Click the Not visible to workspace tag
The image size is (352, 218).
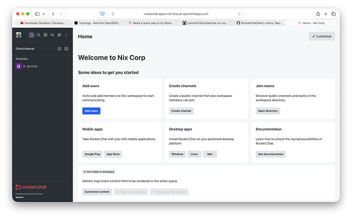[x=99, y=172]
